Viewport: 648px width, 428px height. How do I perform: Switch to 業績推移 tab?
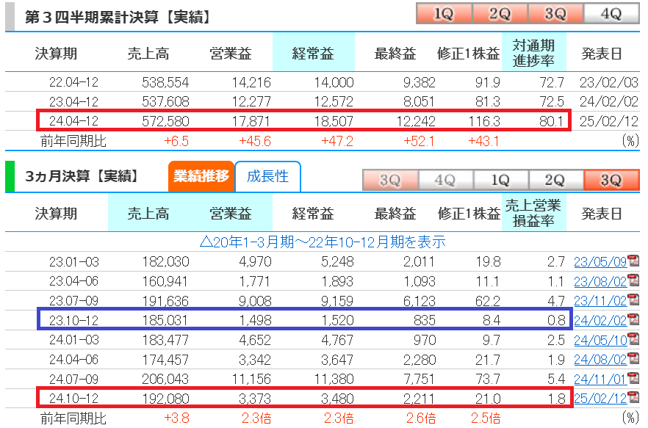[201, 176]
